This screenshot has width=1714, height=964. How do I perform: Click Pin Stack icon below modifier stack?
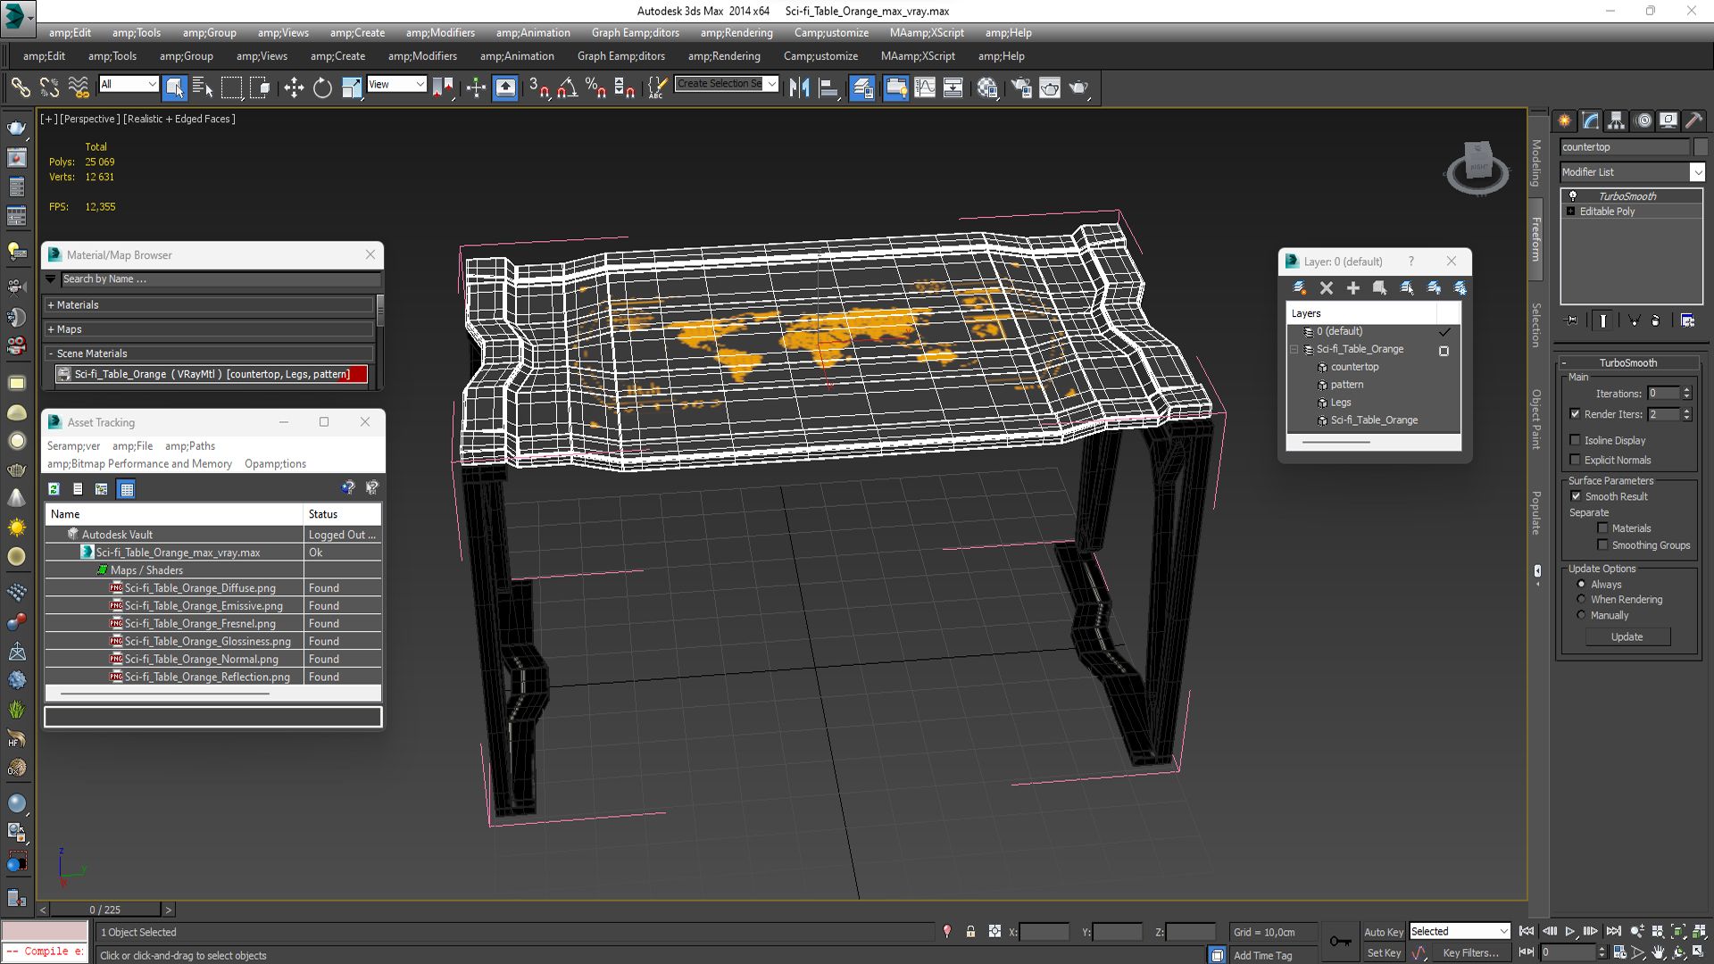tap(1572, 320)
